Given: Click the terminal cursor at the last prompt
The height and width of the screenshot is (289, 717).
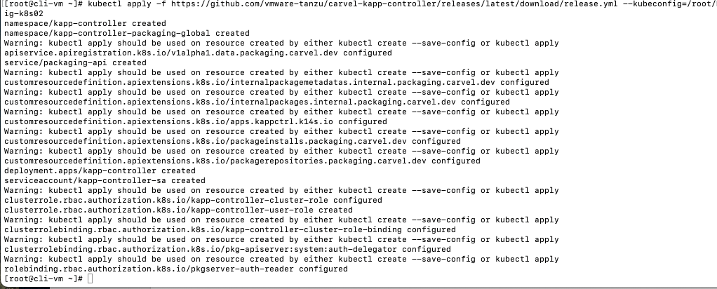Looking at the screenshot, I should (91, 279).
